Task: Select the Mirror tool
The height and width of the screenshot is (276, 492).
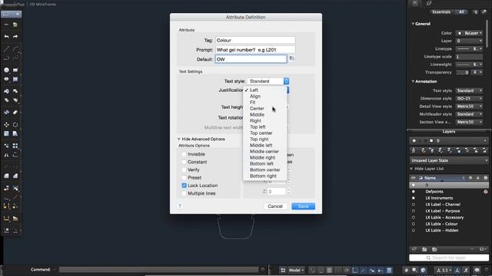Action: [x=6, y=155]
